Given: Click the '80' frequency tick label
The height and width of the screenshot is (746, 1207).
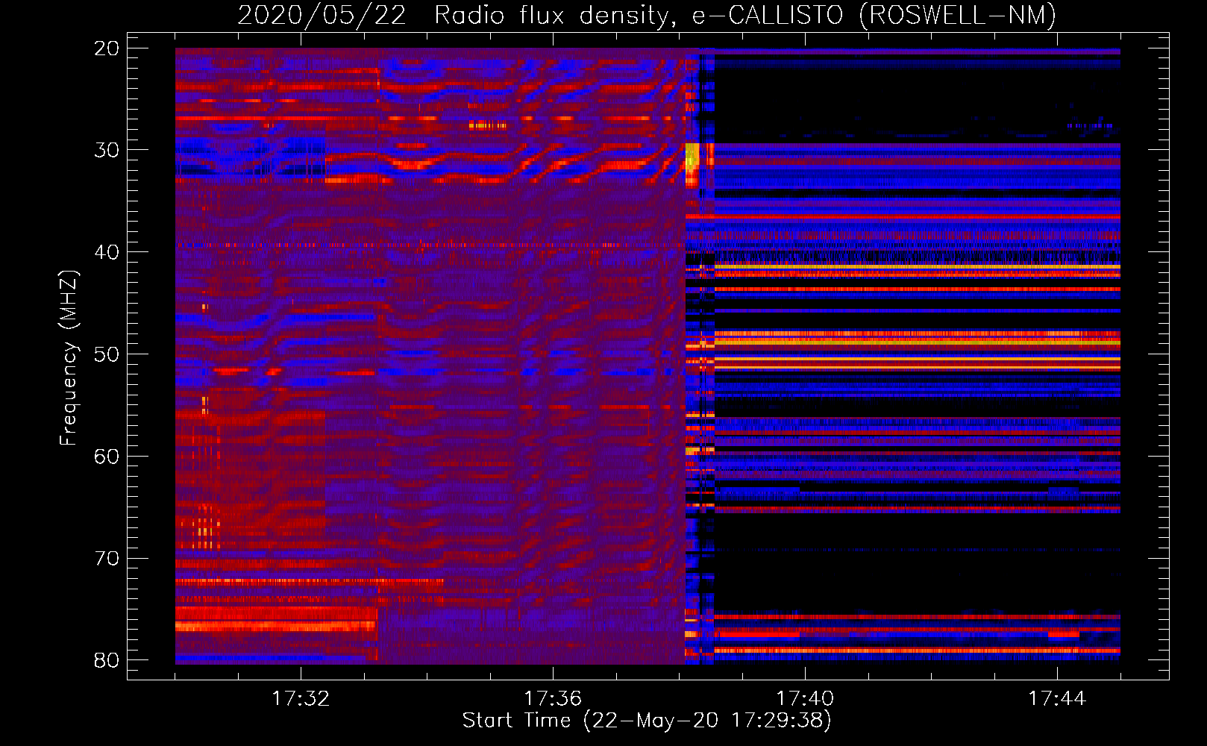Looking at the screenshot, I should tap(107, 660).
